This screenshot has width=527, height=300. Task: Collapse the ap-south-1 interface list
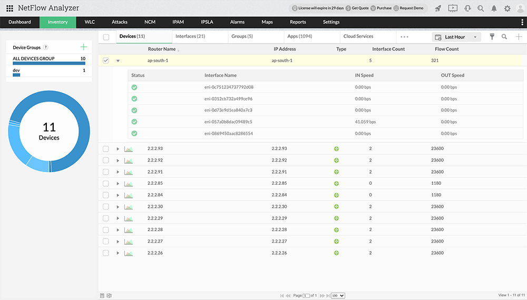point(118,61)
